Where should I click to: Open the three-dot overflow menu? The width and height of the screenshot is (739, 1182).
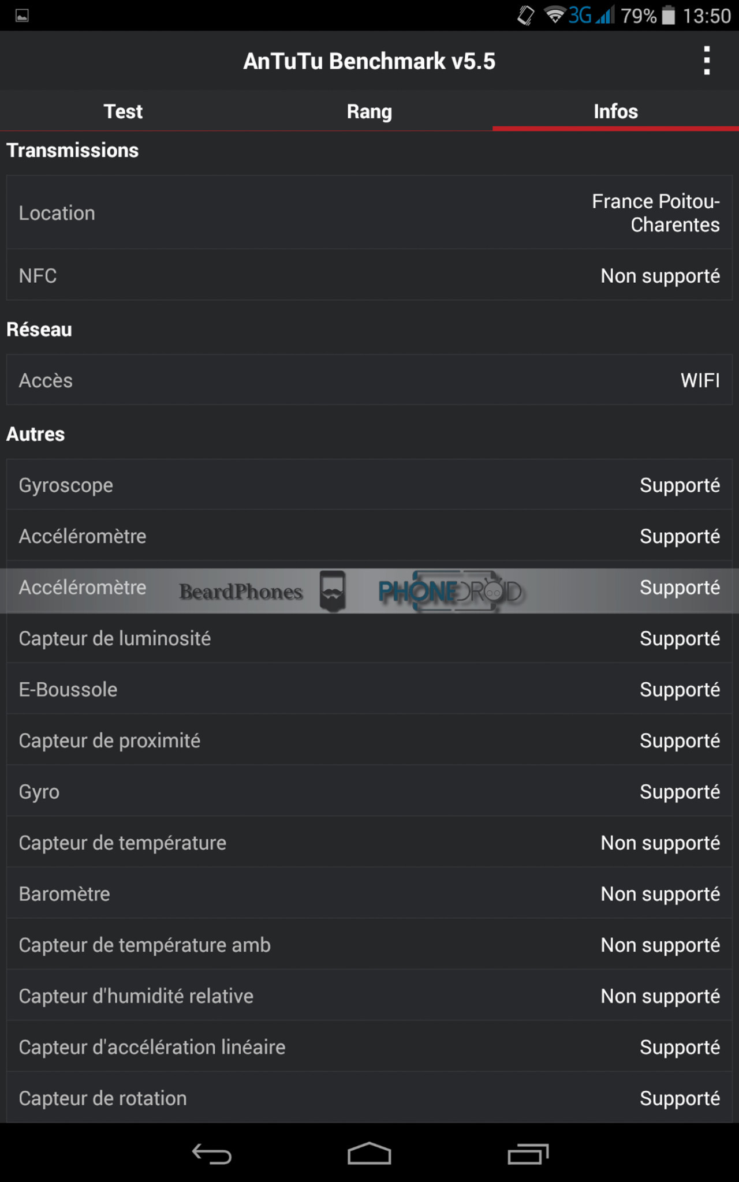point(707,61)
